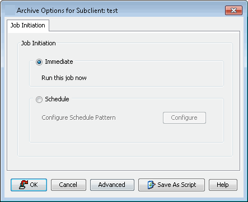This screenshot has width=248, height=202.
Task: Click the Save As Script label
Action: 177,185
